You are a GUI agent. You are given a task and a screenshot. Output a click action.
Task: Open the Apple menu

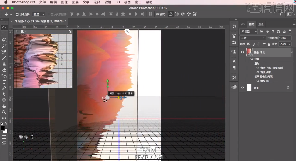pyautogui.click(x=6, y=2)
